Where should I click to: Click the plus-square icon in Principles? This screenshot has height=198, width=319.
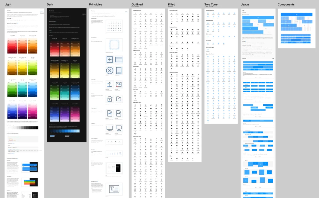point(110,60)
